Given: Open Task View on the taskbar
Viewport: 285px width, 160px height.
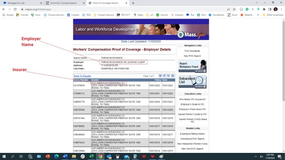Looking at the screenshot, I should pyautogui.click(x=21, y=157).
